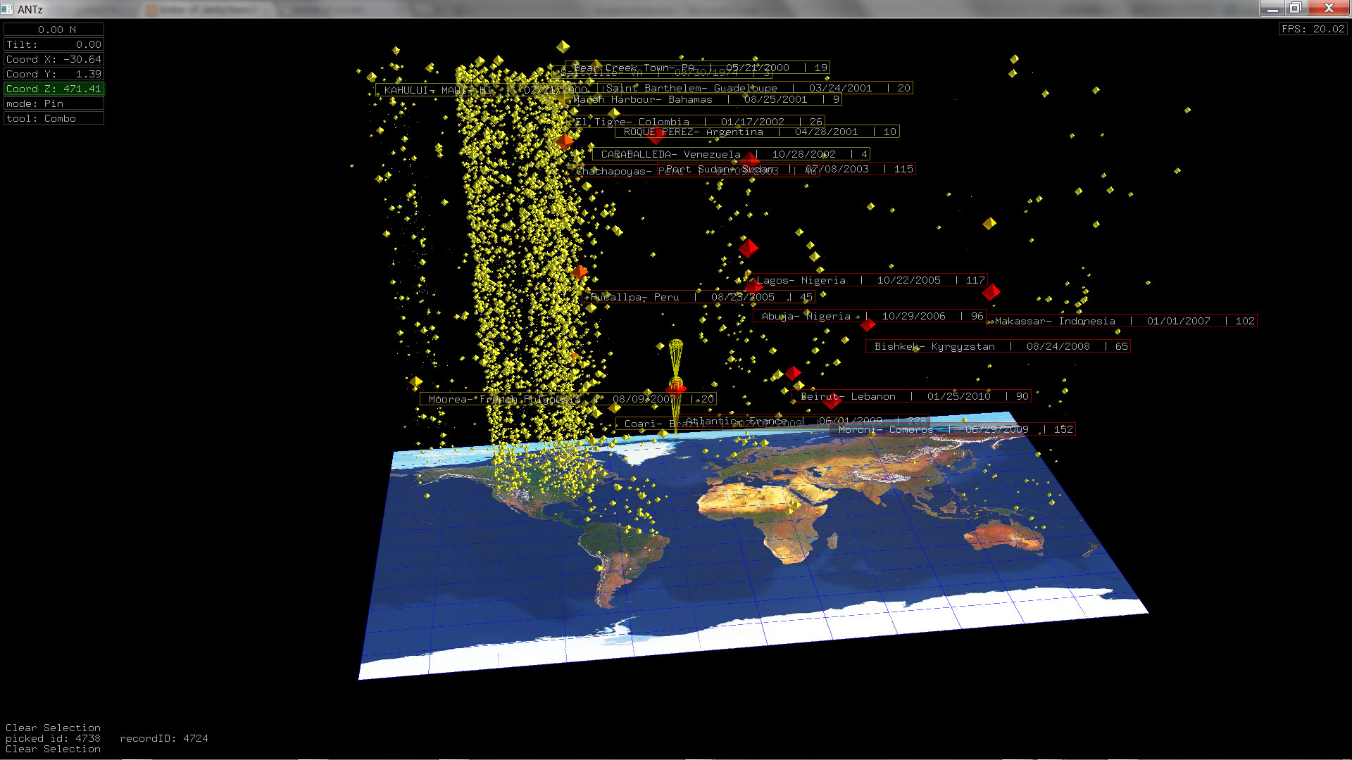The width and height of the screenshot is (1352, 760).
Task: Select the Bishkek Kyrgyzstan record label
Action: (997, 346)
